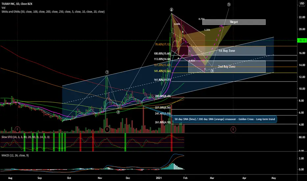
Task: Click the 2.00 MACD axis value
Action: coord(301,158)
